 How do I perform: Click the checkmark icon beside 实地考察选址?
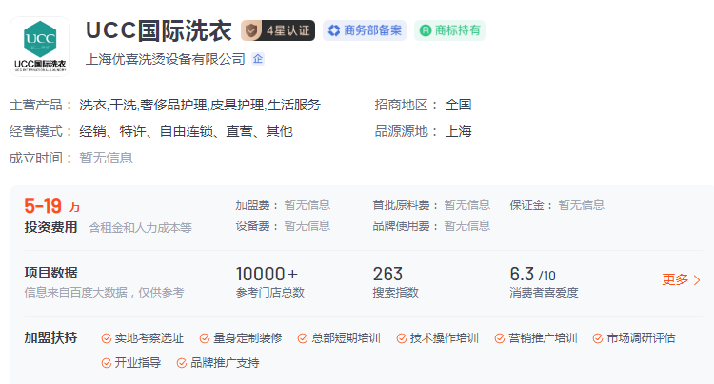coord(106,338)
